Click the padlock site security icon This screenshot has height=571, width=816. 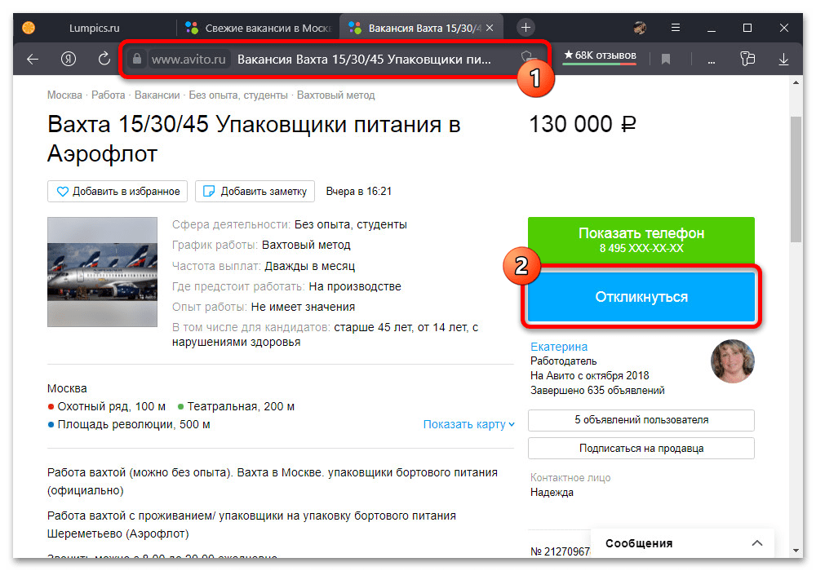137,59
